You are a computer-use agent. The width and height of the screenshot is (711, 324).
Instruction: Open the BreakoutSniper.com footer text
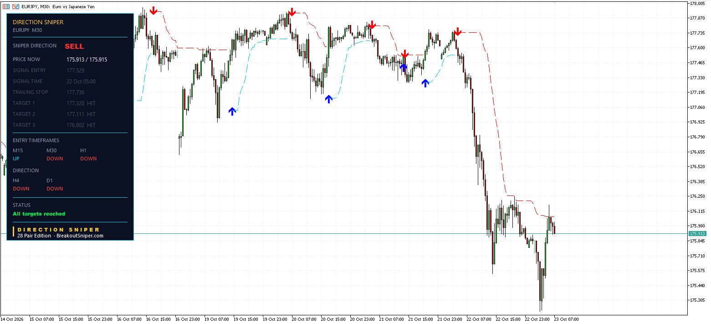click(80, 236)
